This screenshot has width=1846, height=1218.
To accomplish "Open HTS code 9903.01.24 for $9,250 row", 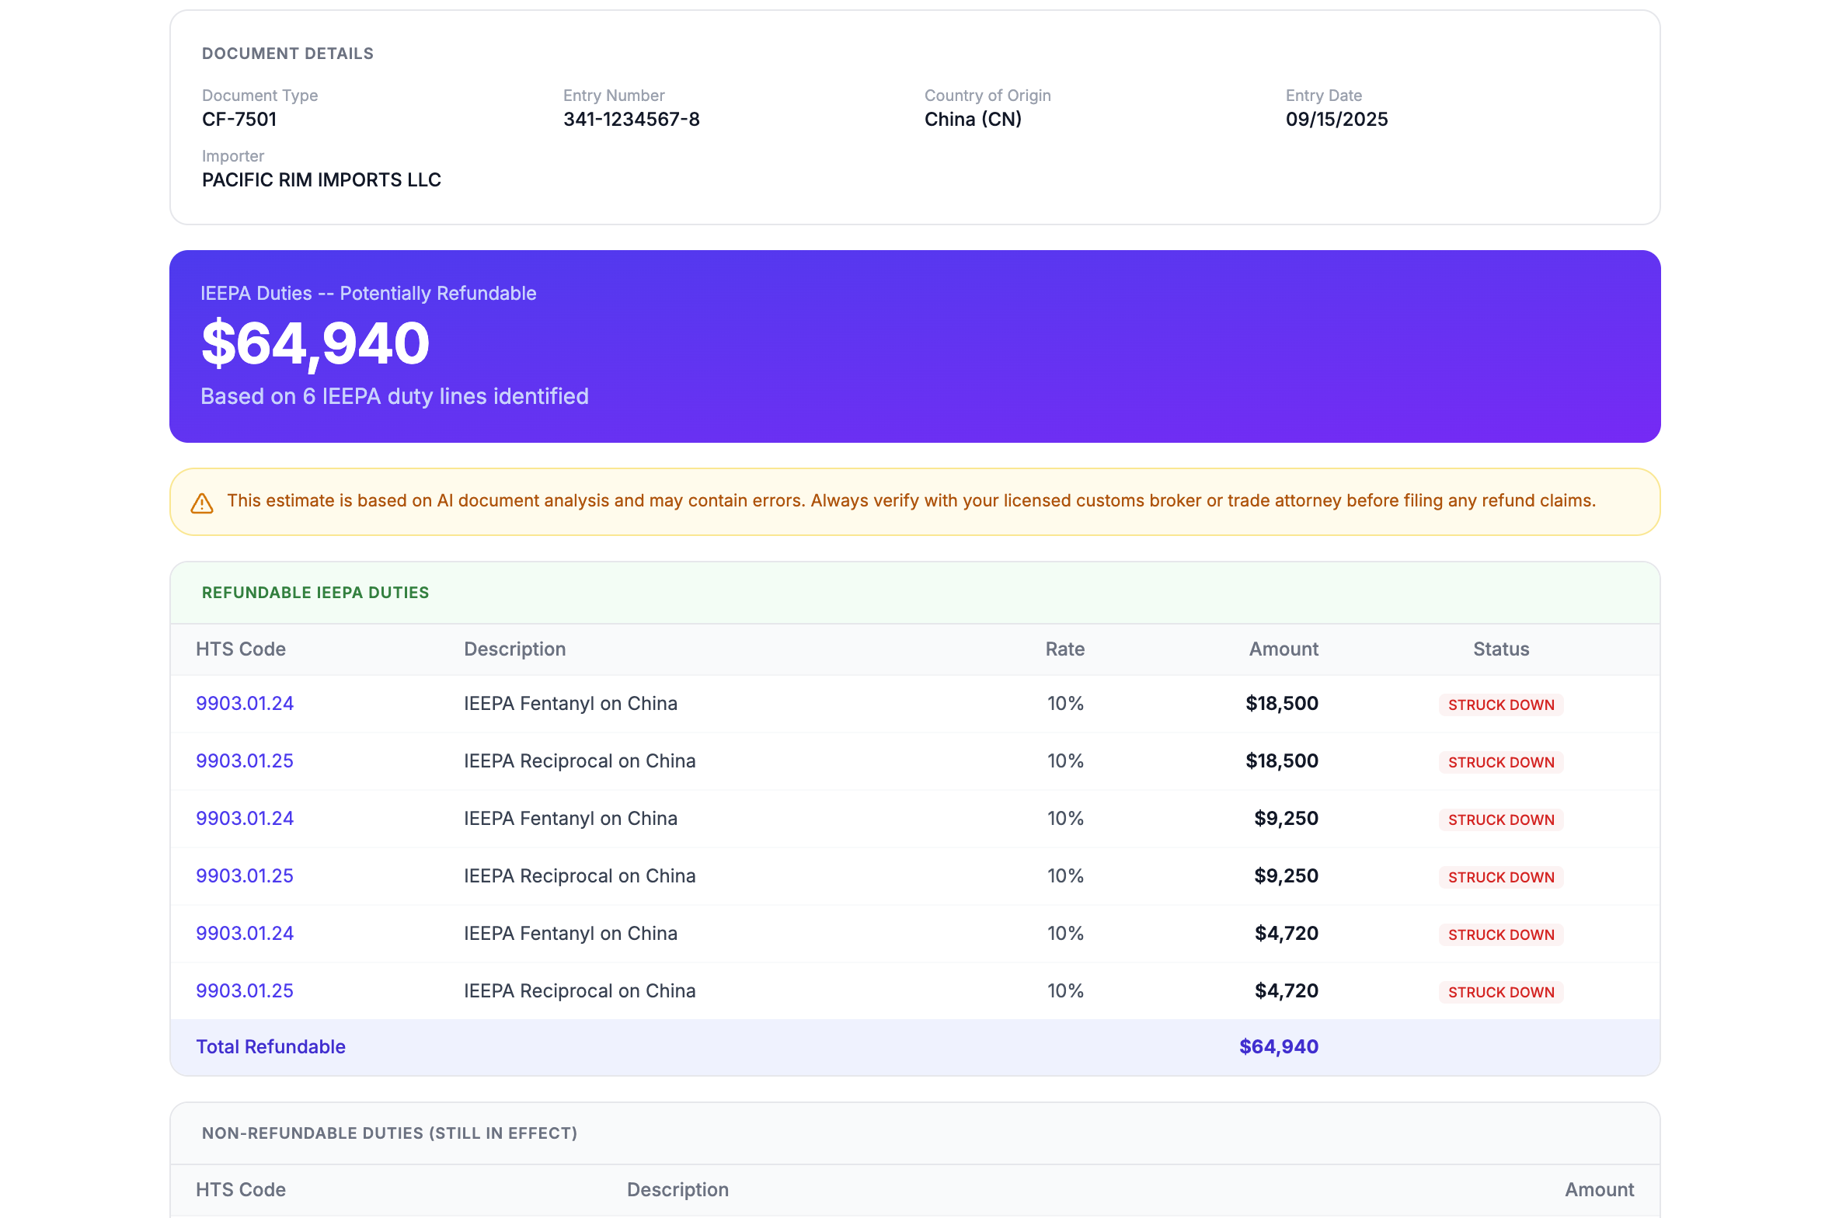I will (244, 818).
